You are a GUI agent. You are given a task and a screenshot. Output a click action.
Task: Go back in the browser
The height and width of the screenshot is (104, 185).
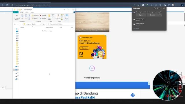click(3, 5)
